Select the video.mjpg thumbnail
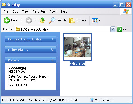 pos(77,47)
